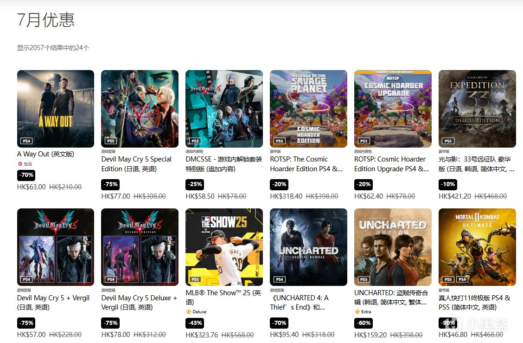The width and height of the screenshot is (523, 343).
Task: Open Devil May Cry 5 Special Edition cover
Action: [140, 109]
